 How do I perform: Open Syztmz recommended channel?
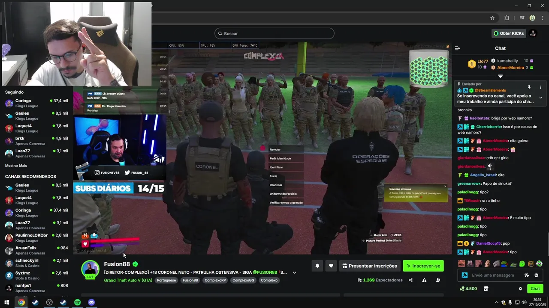36,275
